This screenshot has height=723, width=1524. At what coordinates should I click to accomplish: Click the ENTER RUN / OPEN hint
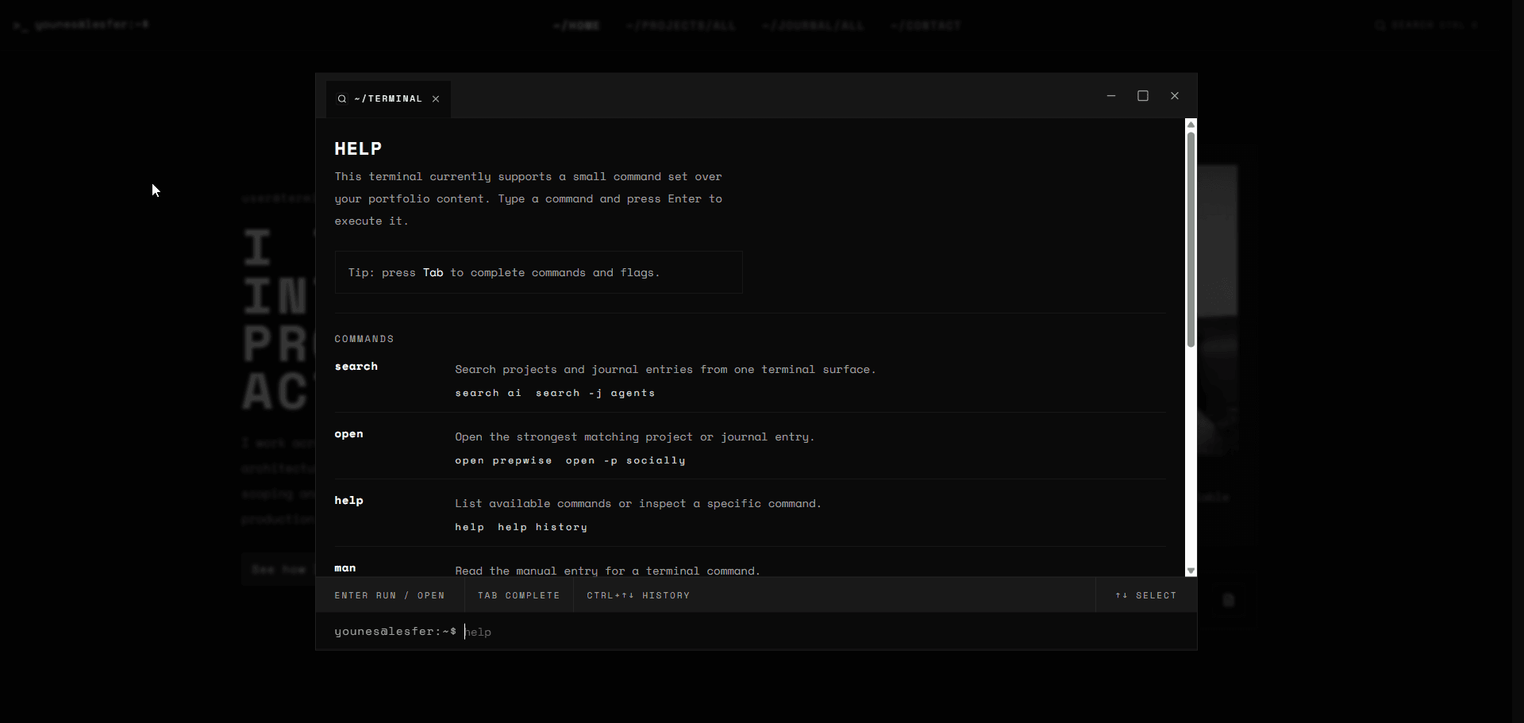tap(390, 595)
